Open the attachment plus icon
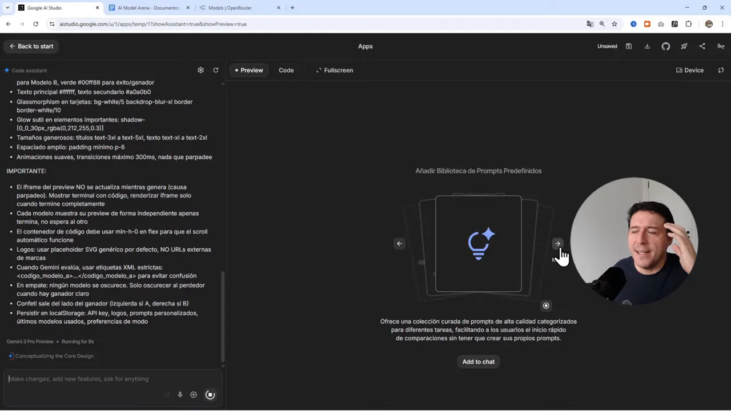The image size is (731, 411). [x=194, y=394]
